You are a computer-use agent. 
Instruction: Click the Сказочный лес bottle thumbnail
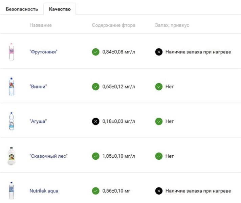(12, 156)
